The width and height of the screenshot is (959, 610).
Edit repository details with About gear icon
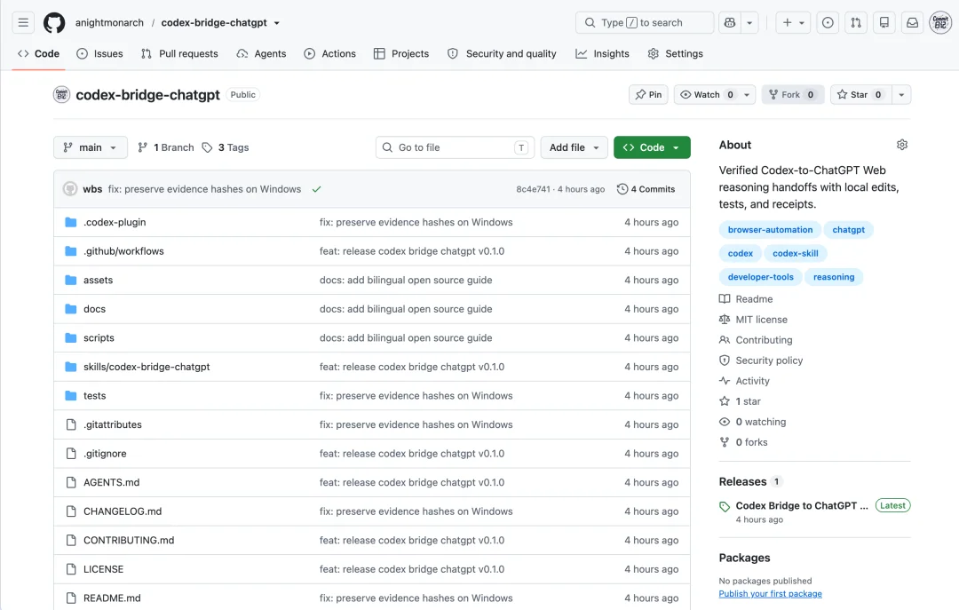pyautogui.click(x=901, y=145)
